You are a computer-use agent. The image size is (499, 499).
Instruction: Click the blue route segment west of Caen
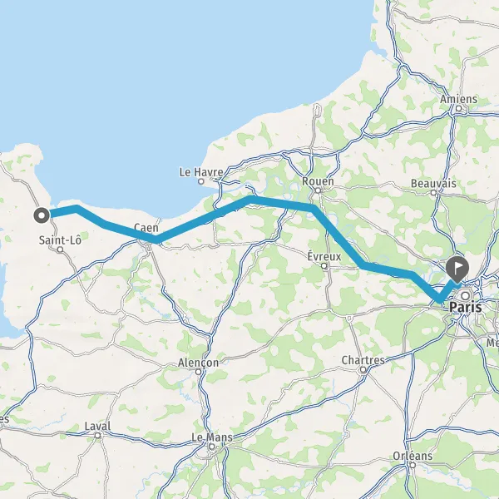coord(105,224)
